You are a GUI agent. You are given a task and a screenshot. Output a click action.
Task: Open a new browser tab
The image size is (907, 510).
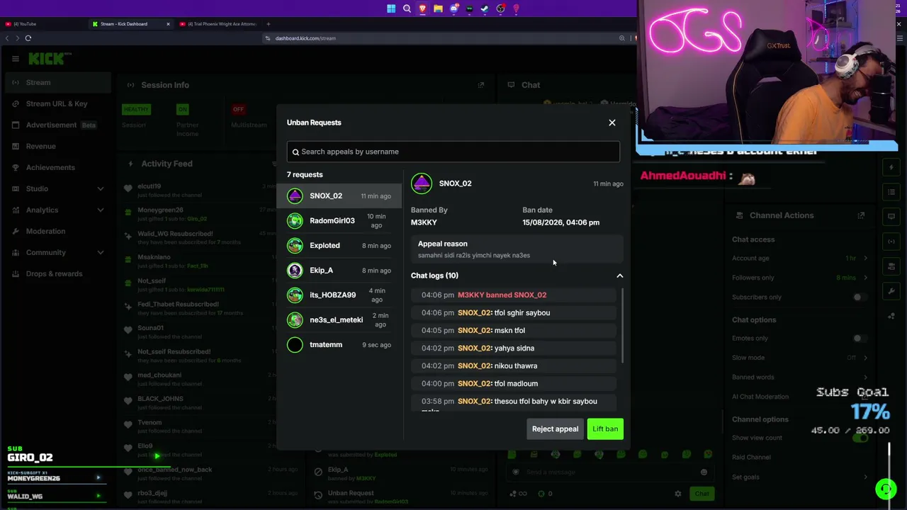pos(268,24)
